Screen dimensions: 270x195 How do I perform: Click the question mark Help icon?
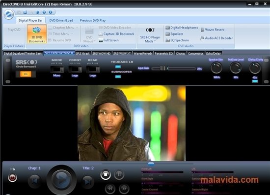coord(44,12)
